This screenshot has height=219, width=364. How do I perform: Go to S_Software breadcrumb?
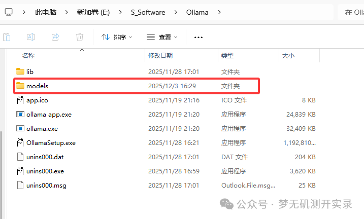click(x=148, y=12)
